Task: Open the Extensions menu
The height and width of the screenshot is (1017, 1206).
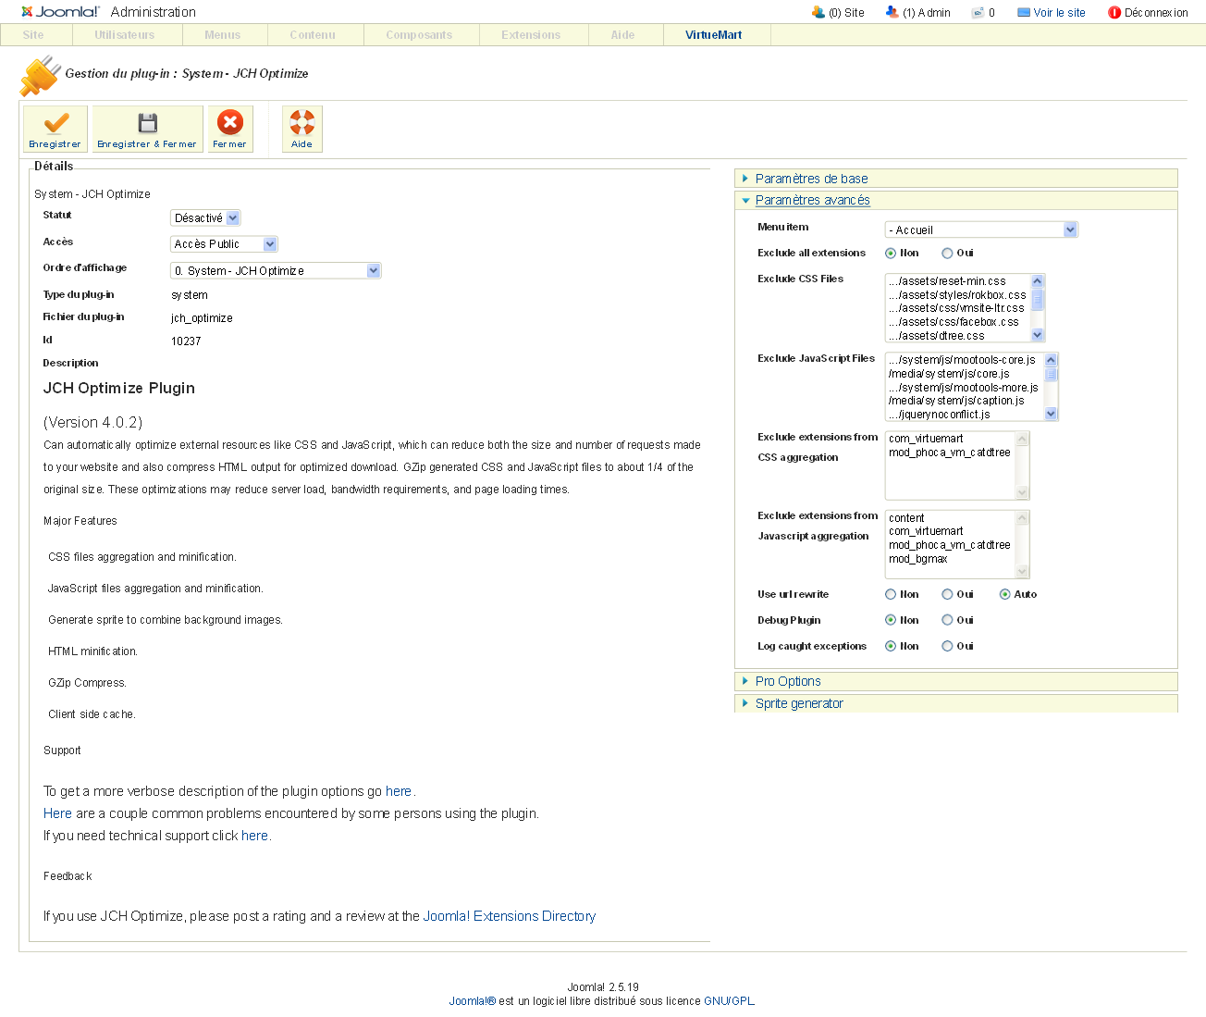Action: click(x=531, y=35)
